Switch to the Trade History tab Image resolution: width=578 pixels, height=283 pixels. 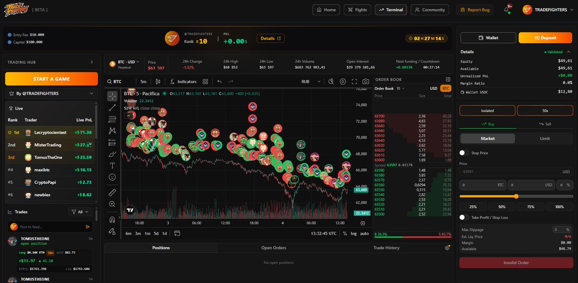click(x=386, y=248)
